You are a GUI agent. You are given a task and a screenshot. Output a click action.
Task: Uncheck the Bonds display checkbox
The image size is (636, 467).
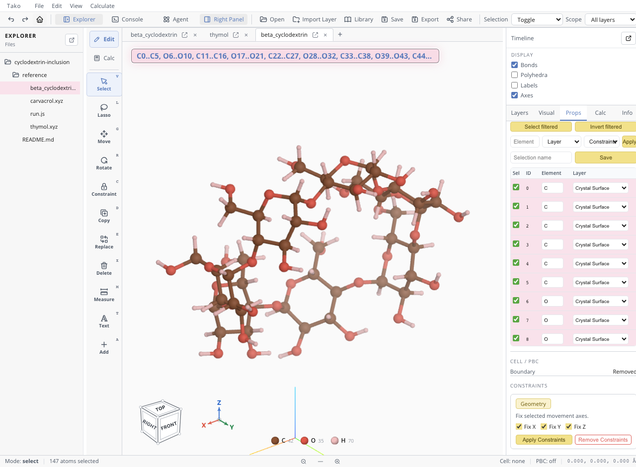[515, 65]
